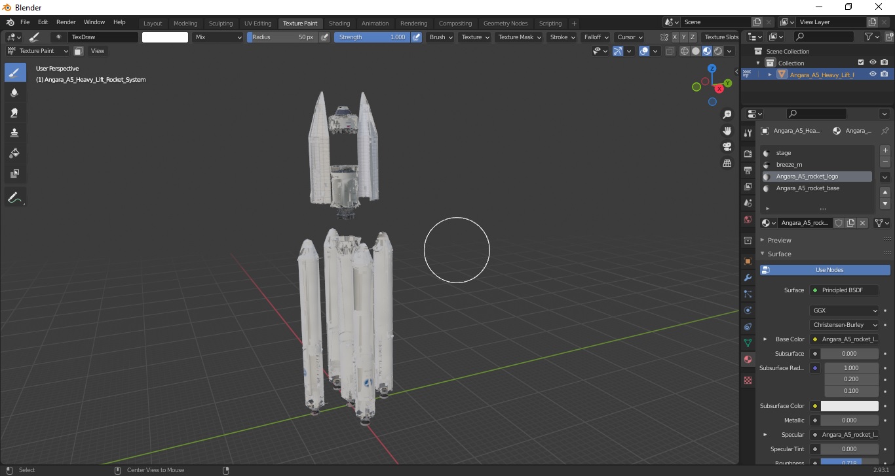Open the View Layer properties tab
Screen dimensions: 895x476
pyautogui.click(x=748, y=186)
